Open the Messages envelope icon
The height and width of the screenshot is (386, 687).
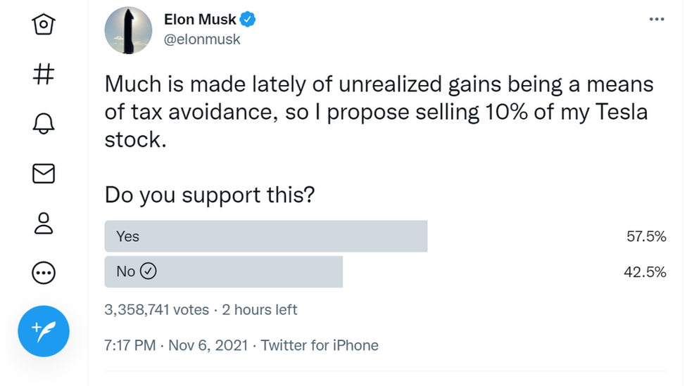pyautogui.click(x=44, y=173)
